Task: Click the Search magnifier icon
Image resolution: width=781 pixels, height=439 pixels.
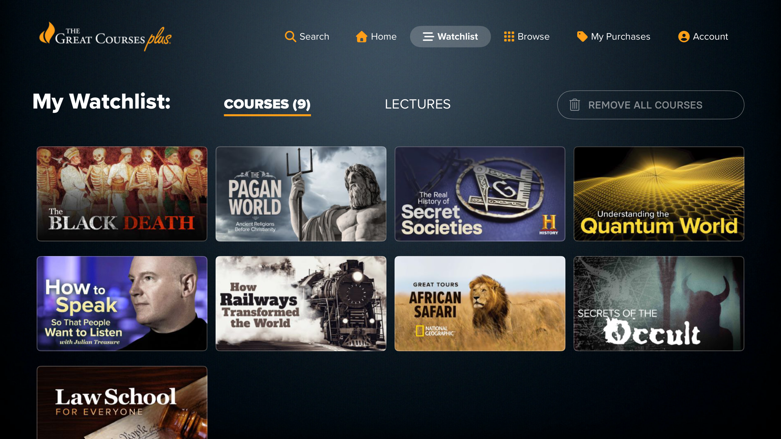Action: pyautogui.click(x=290, y=37)
